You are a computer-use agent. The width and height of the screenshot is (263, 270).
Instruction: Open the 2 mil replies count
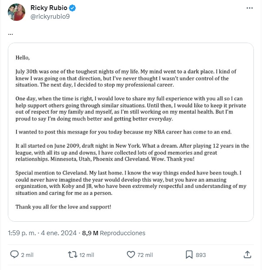click(27, 255)
